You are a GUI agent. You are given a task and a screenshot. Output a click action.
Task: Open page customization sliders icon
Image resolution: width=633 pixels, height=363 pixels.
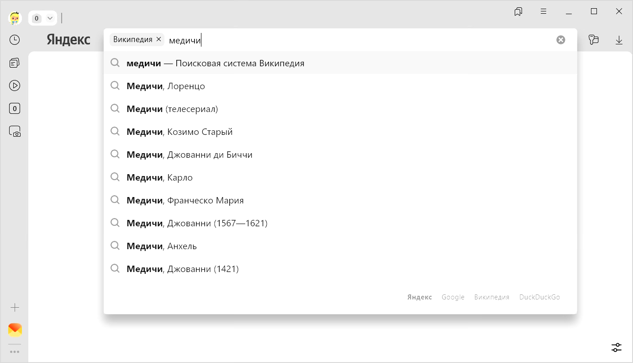coord(616,347)
